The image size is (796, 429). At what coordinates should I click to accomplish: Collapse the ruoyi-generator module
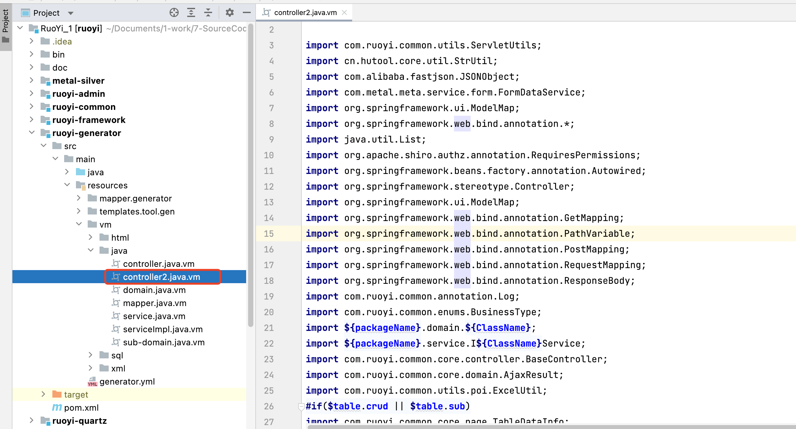click(x=31, y=133)
